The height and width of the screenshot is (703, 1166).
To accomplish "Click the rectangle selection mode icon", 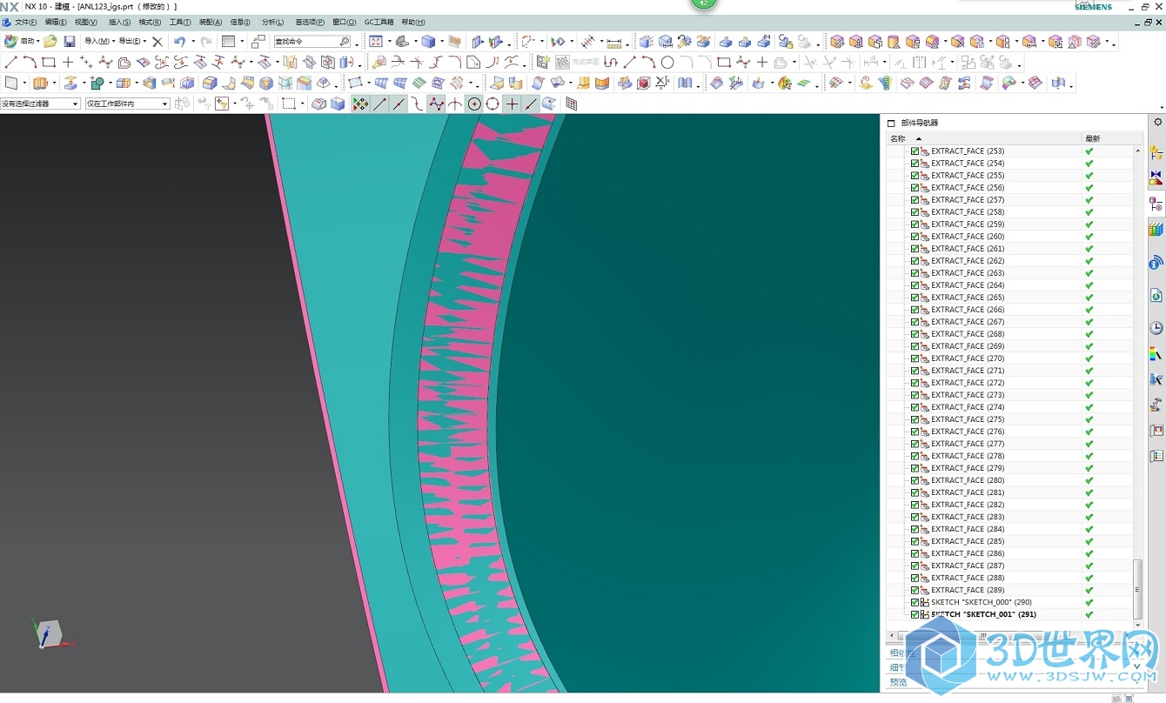I will [288, 104].
